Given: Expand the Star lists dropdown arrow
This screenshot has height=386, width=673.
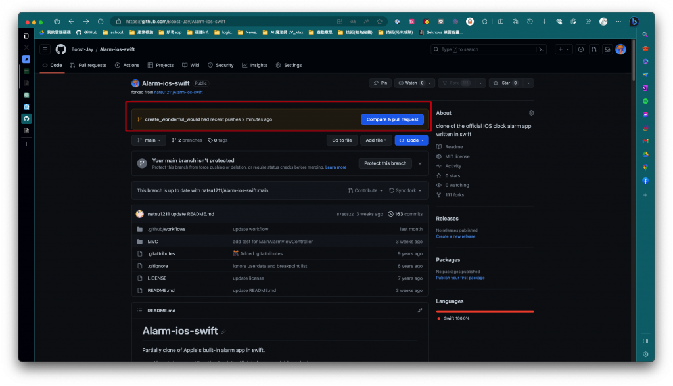Looking at the screenshot, I should (x=528, y=83).
